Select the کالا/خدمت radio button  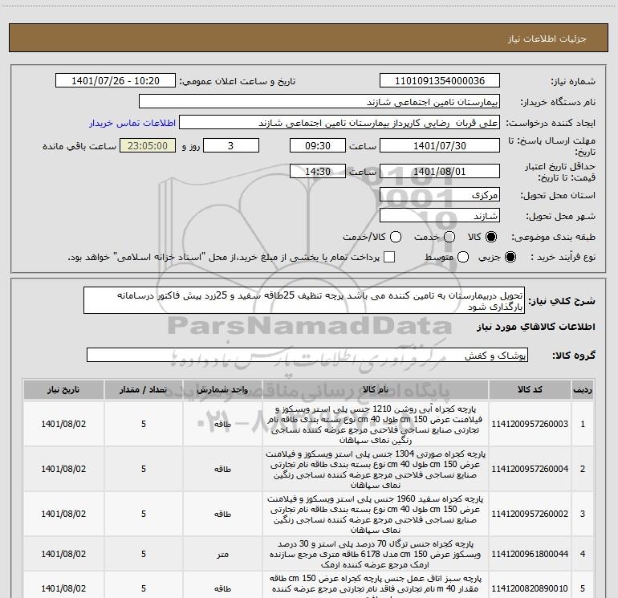point(396,237)
